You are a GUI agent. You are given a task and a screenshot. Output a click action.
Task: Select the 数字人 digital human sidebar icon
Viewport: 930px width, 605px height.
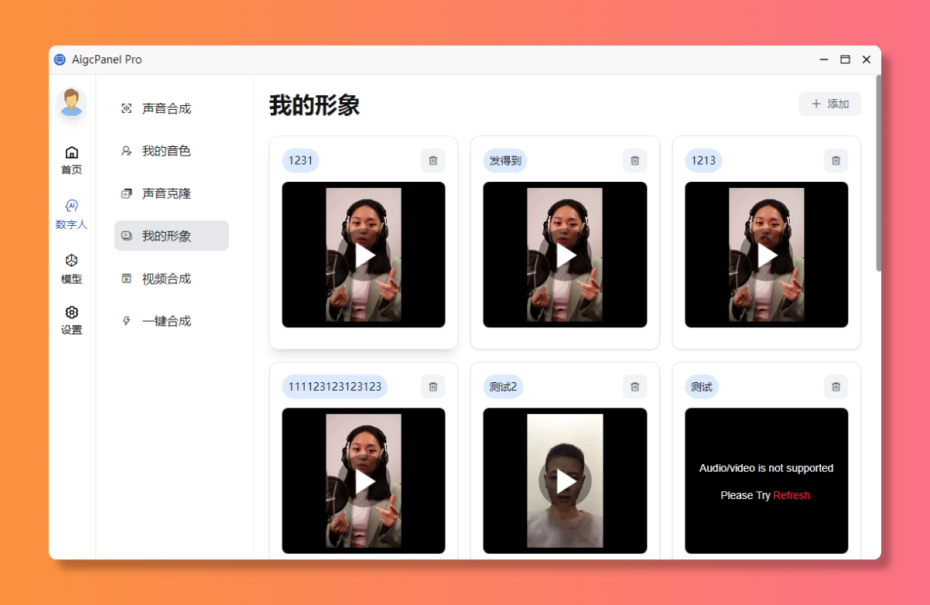pos(71,207)
